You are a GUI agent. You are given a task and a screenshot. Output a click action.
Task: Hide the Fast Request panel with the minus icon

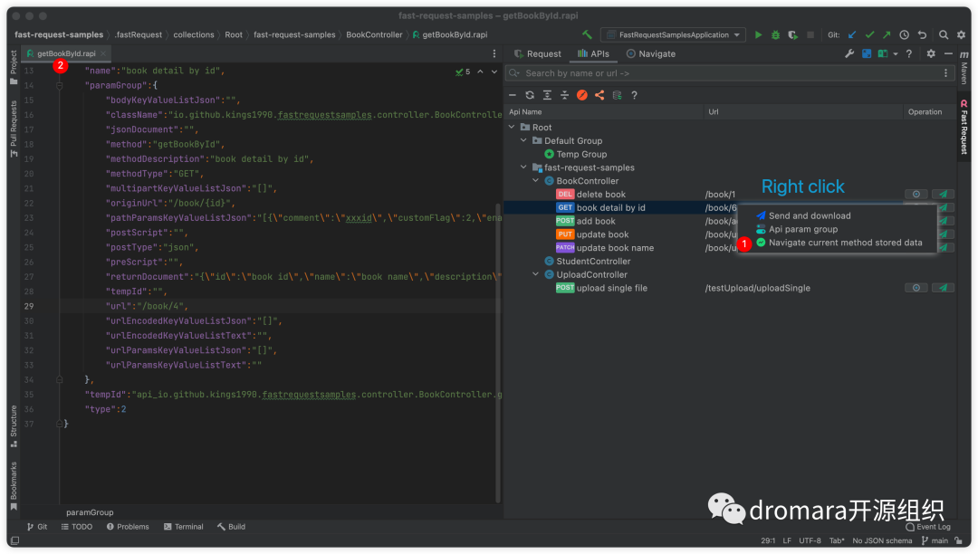point(948,53)
